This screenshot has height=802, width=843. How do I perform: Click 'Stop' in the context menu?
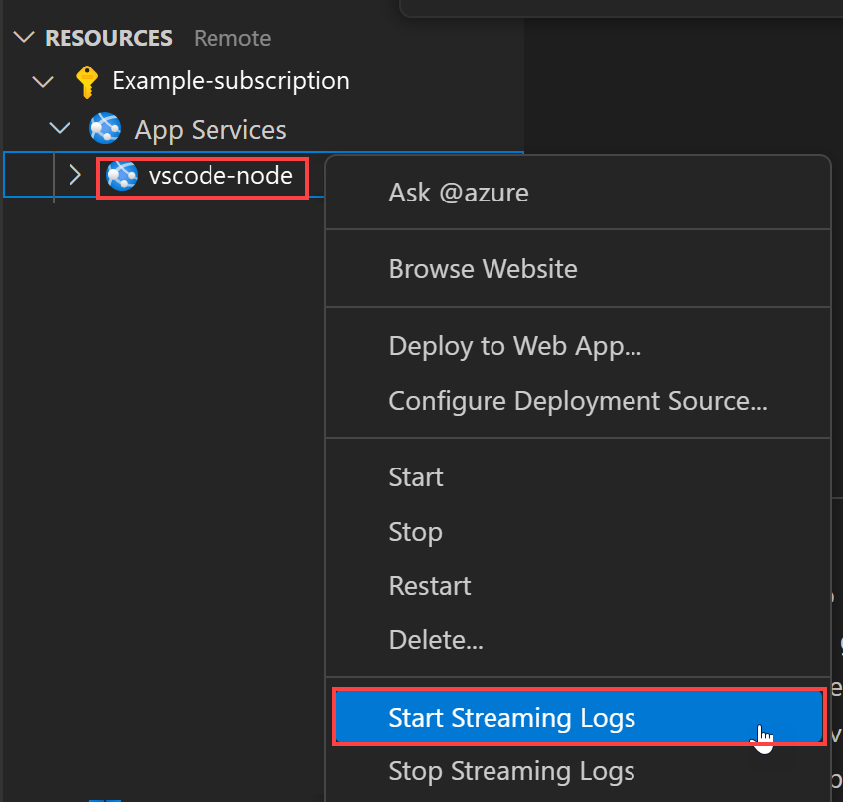pyautogui.click(x=415, y=531)
